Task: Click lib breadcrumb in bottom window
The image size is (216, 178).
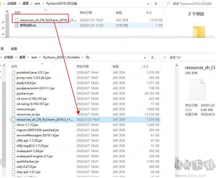Action: (x=88, y=57)
